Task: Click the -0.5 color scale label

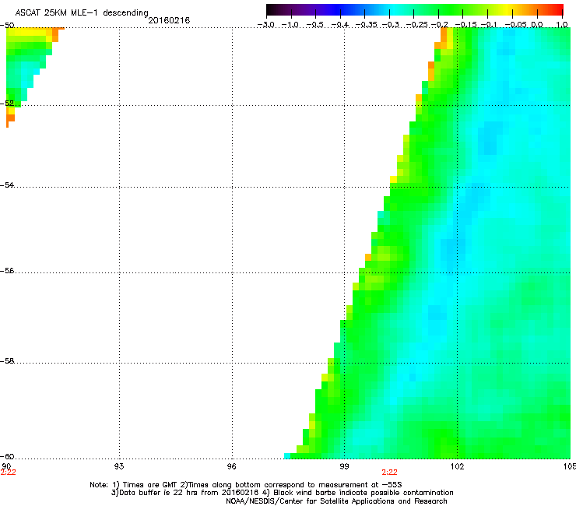Action: [314, 25]
